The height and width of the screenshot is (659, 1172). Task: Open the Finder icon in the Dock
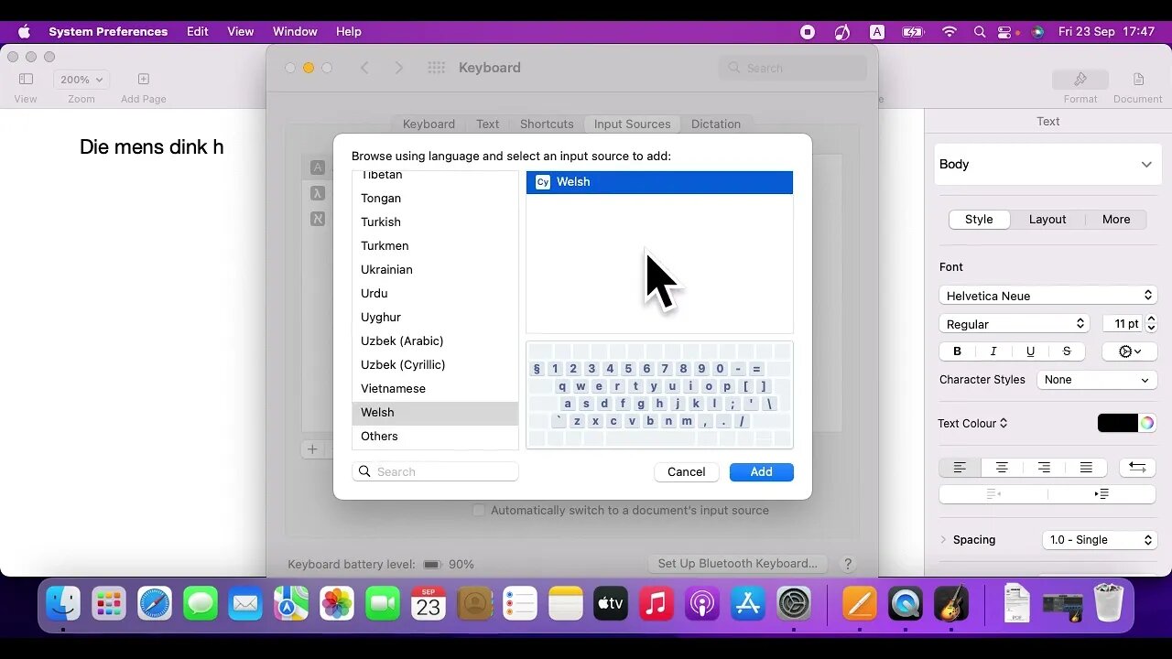[63, 604]
